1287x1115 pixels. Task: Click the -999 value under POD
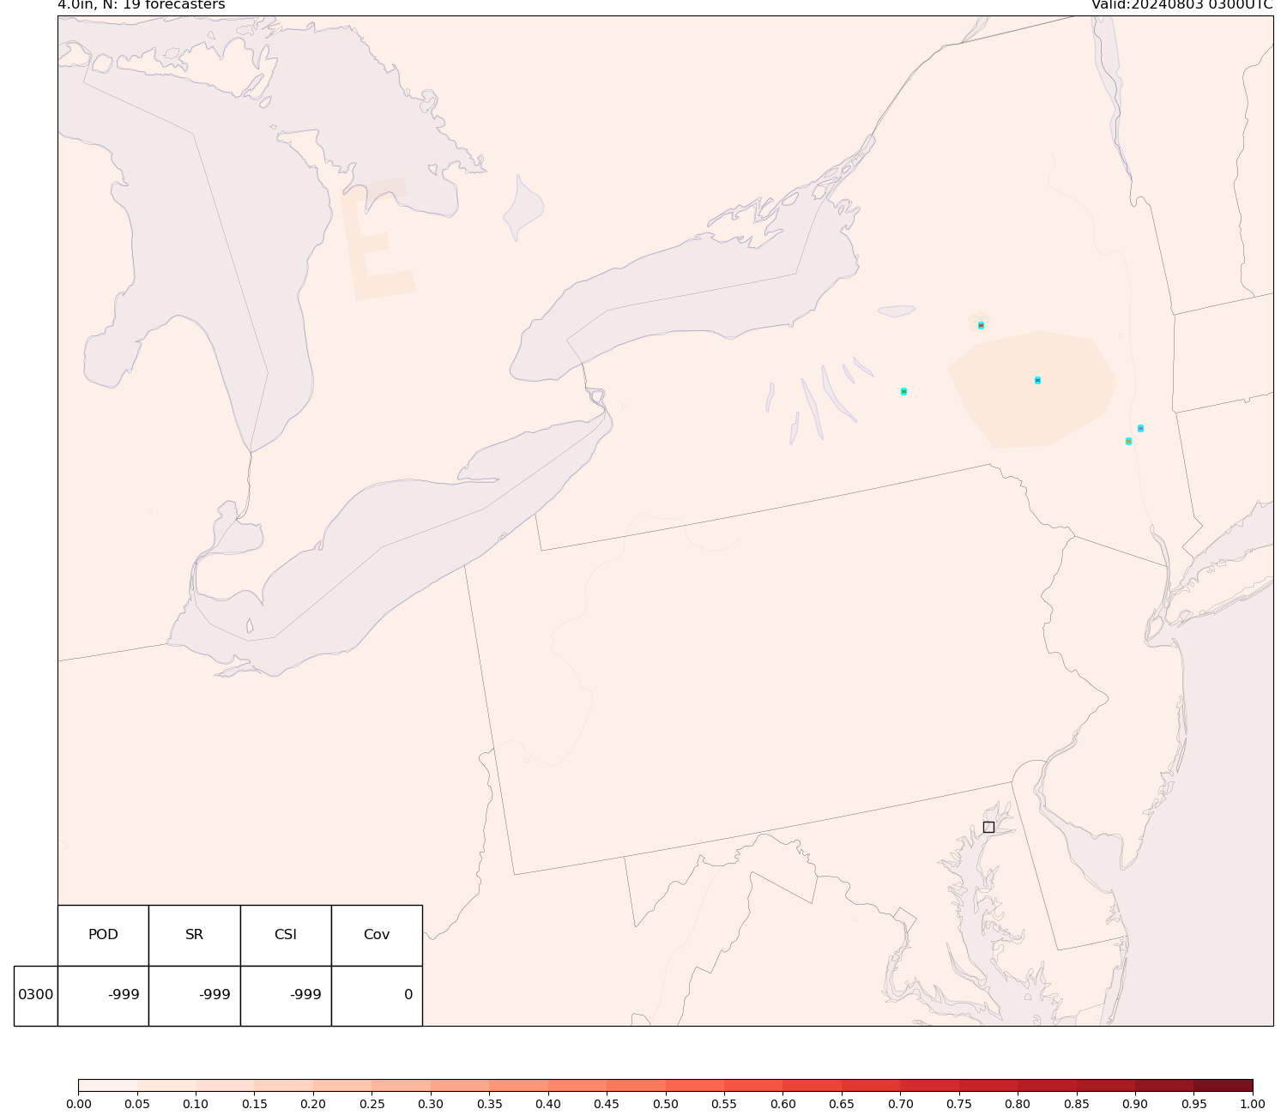[124, 995]
